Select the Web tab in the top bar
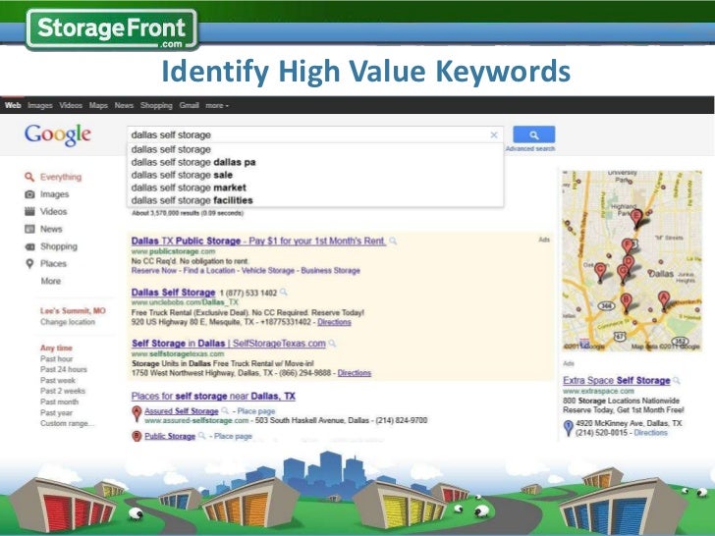The image size is (715, 536). click(13, 105)
